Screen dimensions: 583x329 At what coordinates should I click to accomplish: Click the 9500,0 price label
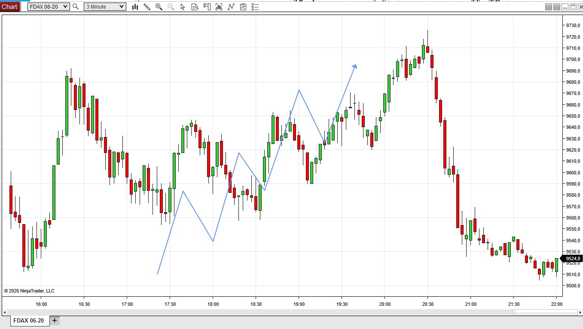(x=573, y=286)
